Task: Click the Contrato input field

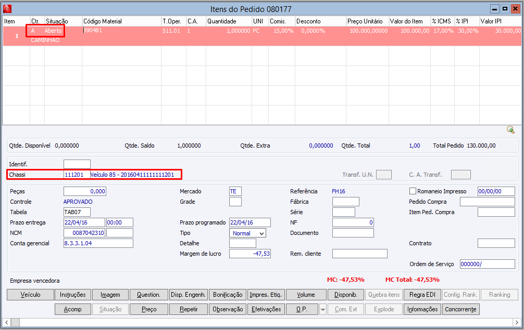Action: tap(496, 243)
